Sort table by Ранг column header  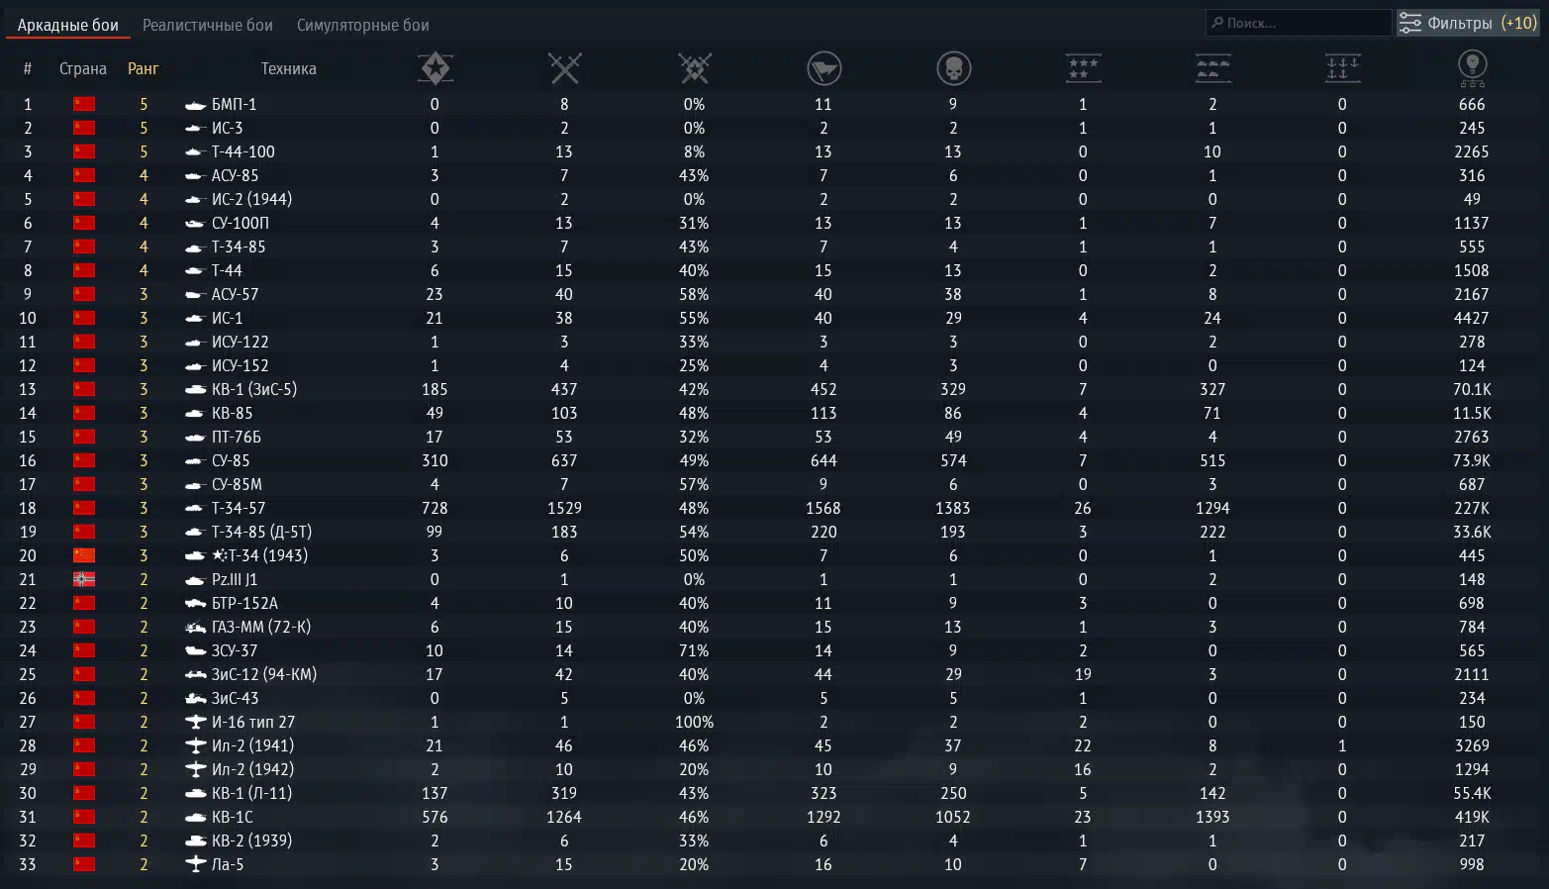tap(144, 68)
